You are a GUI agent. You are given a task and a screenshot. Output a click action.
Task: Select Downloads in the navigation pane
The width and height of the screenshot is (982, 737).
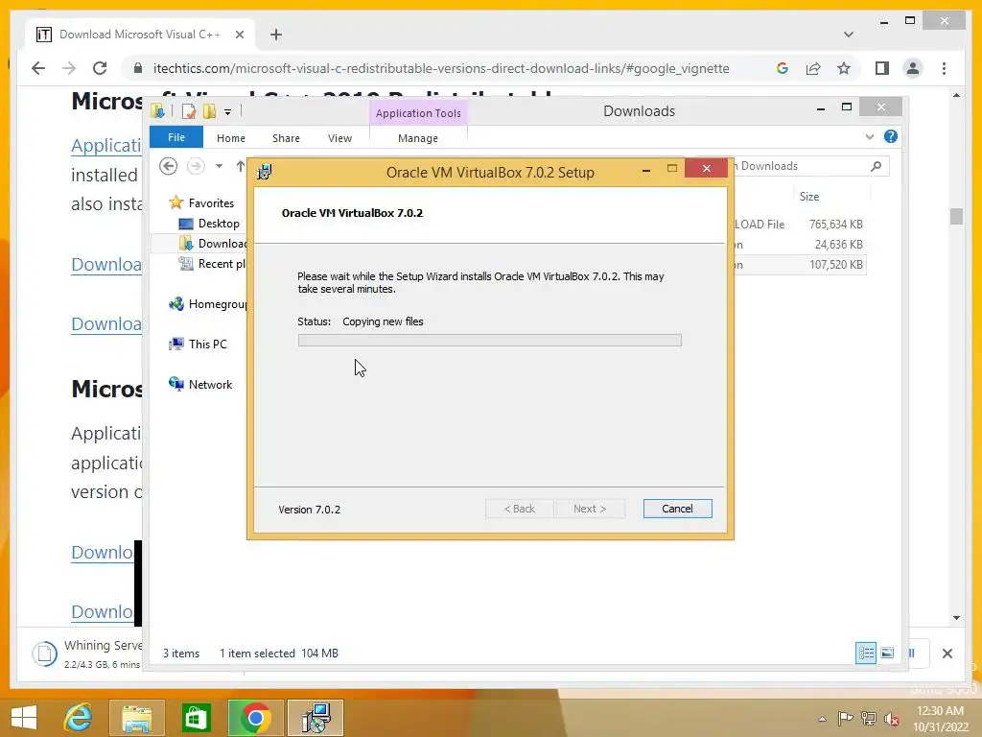213,243
